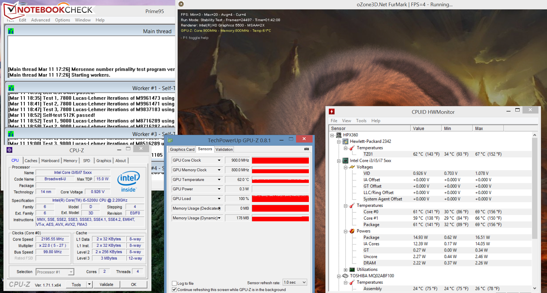
Task: Click the GPU Load red history graph
Action: tap(280, 199)
